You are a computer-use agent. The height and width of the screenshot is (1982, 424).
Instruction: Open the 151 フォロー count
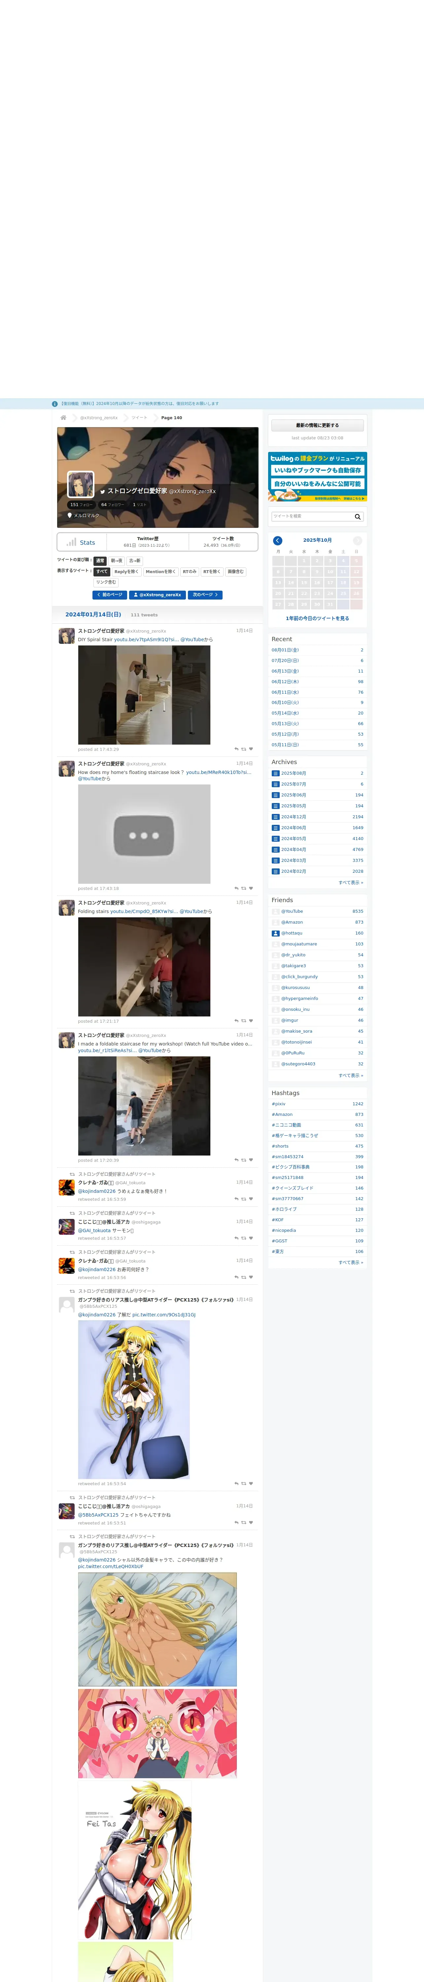click(82, 505)
